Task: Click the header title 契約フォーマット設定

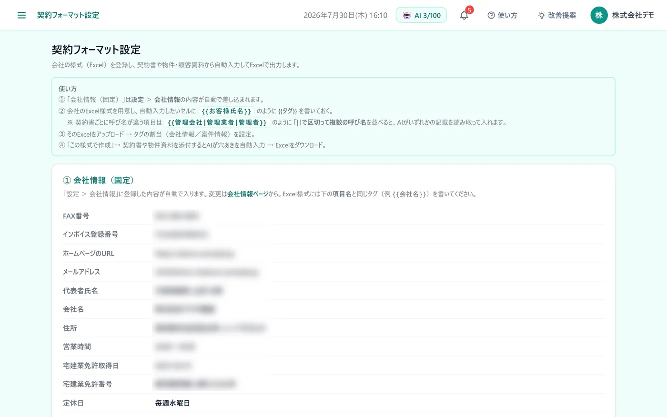Action: [x=68, y=15]
